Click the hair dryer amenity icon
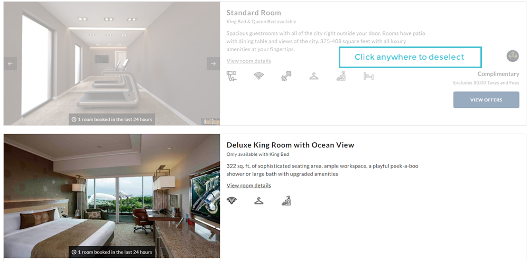The width and height of the screenshot is (529, 261). (x=231, y=76)
